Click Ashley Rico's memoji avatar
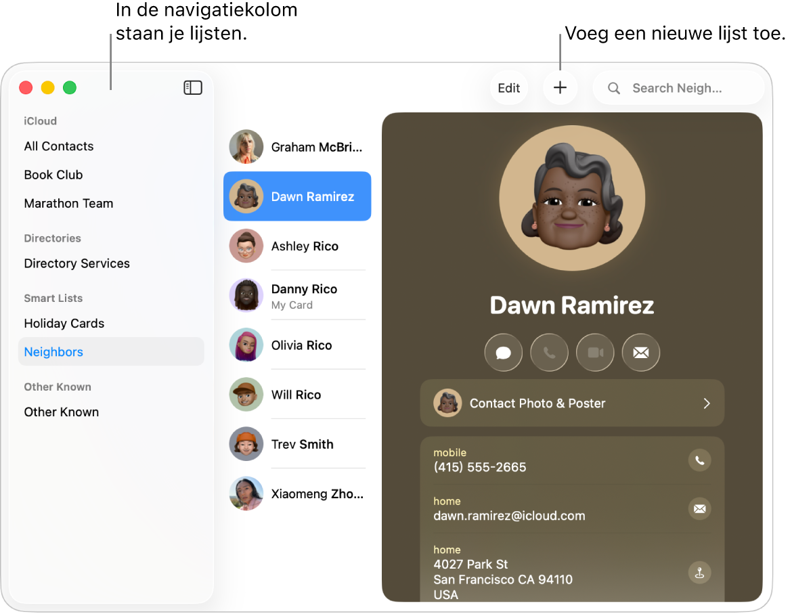The image size is (792, 614). 246,246
